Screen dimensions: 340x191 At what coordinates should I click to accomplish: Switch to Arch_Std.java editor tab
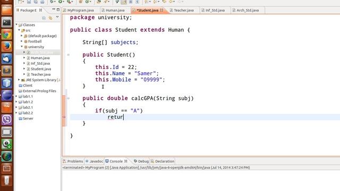248,10
